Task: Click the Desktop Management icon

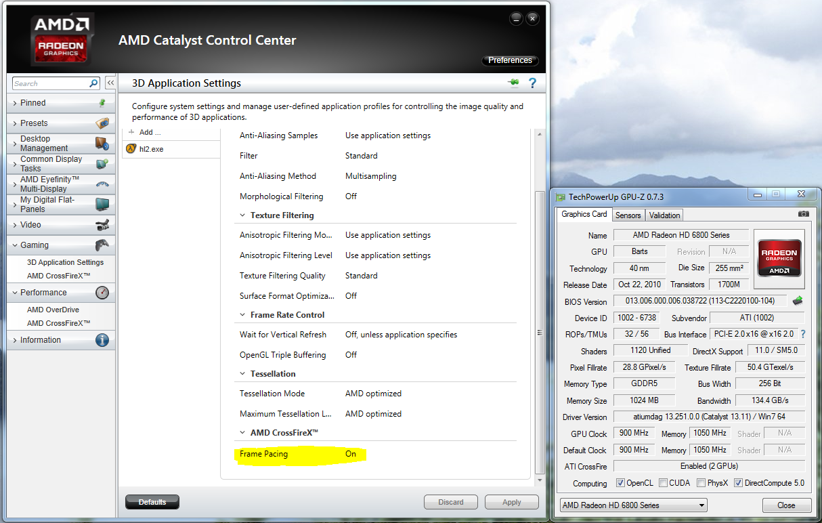Action: [x=102, y=144]
